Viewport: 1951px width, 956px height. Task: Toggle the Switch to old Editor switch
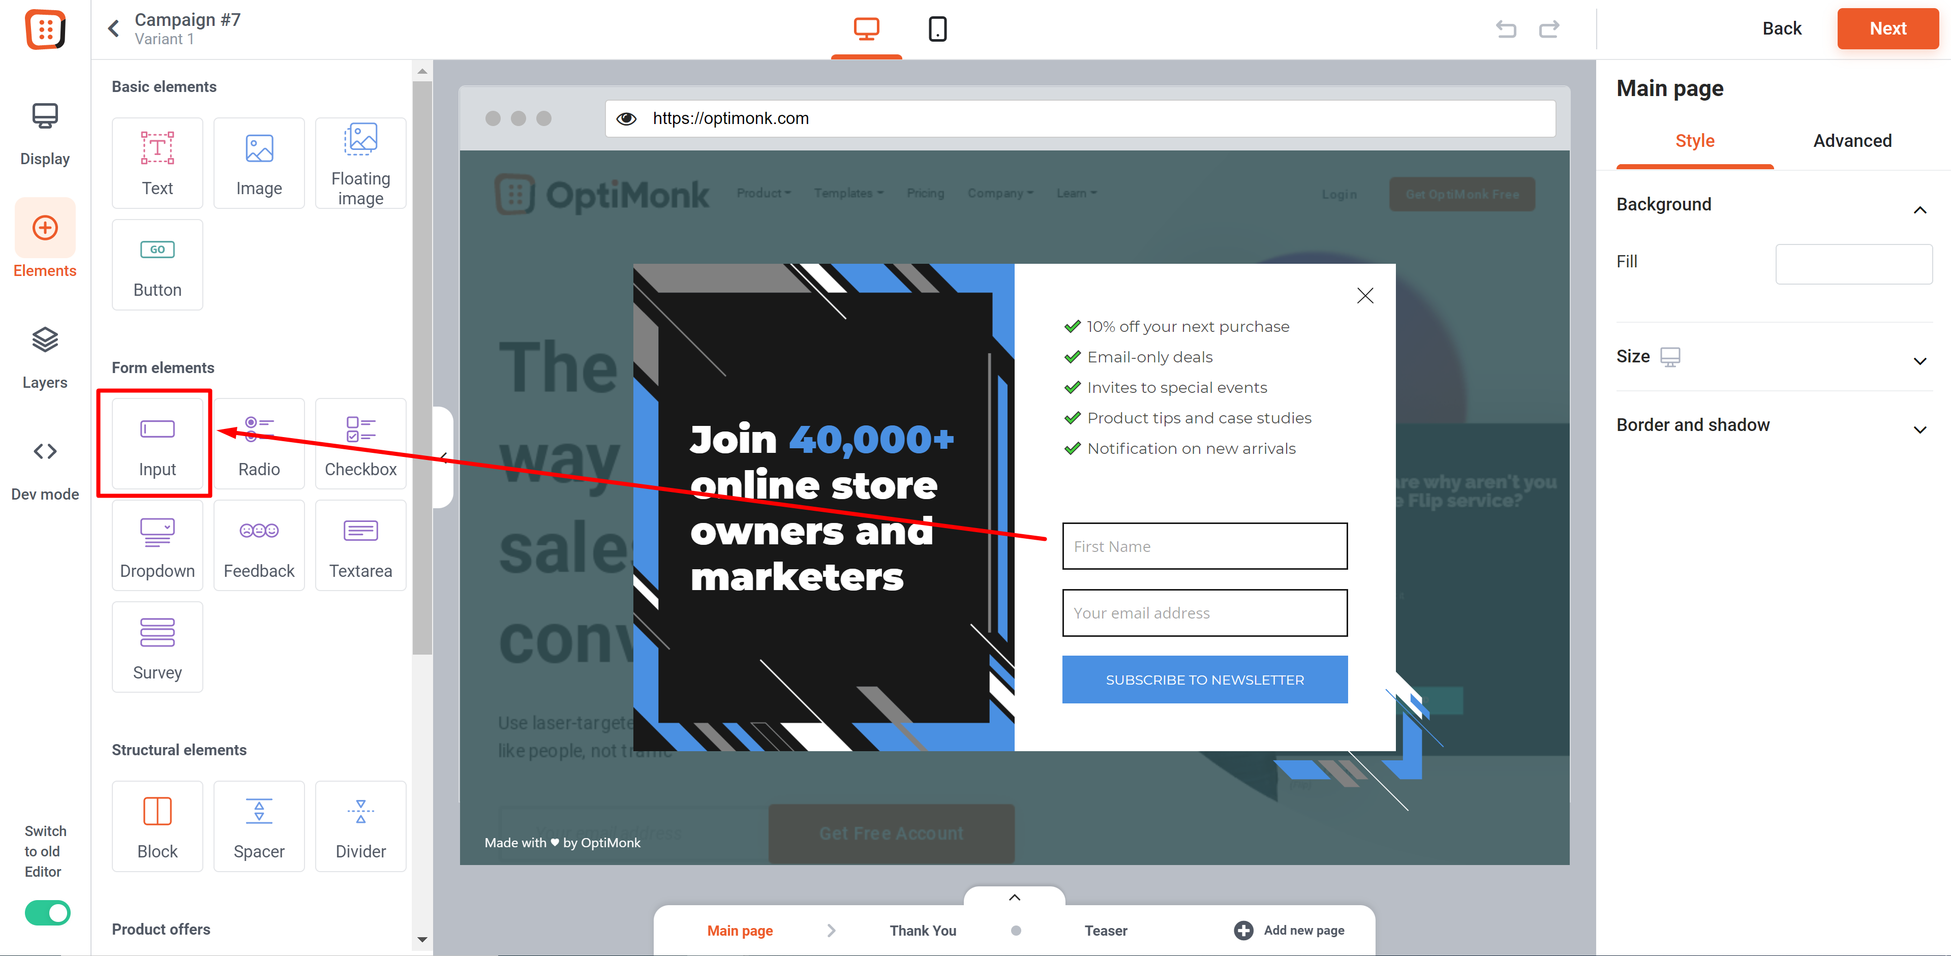coord(47,912)
